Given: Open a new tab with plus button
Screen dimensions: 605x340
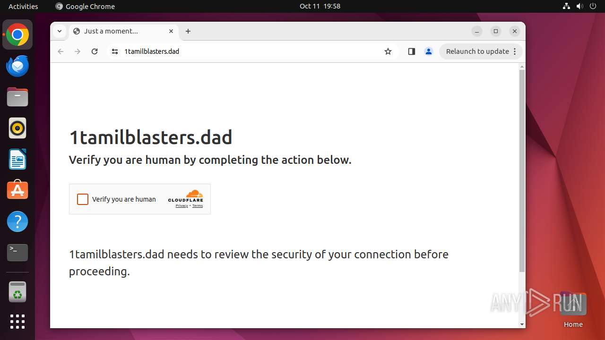Looking at the screenshot, I should pos(188,31).
